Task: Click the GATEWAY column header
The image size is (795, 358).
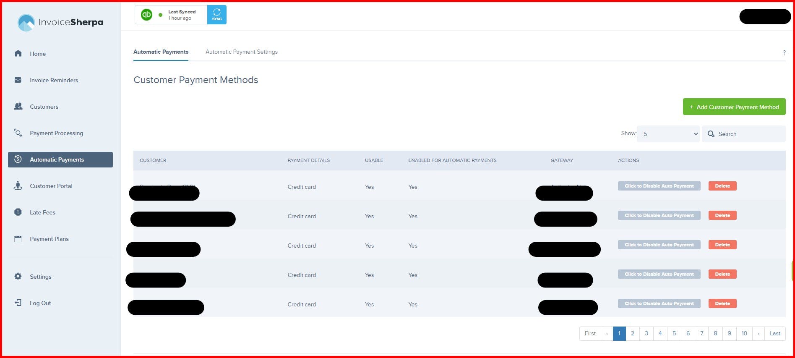Action: tap(562, 160)
